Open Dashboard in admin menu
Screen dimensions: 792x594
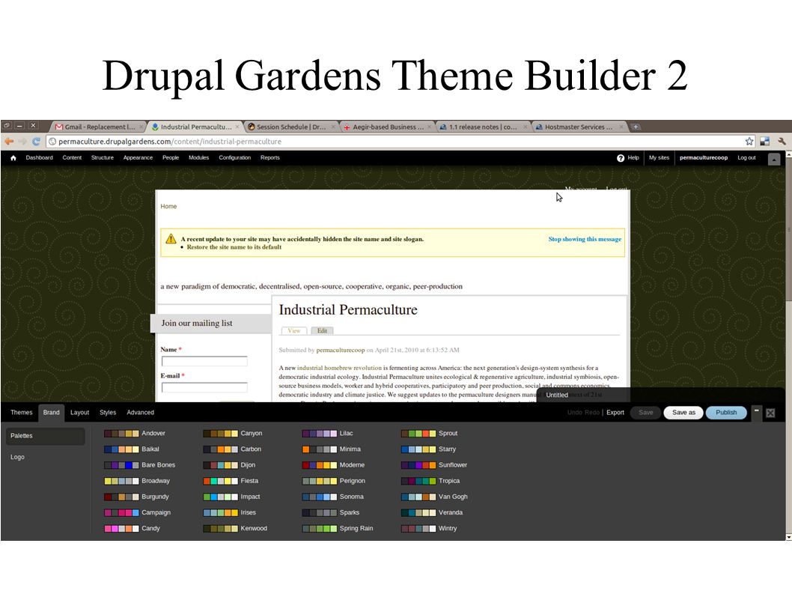click(40, 158)
